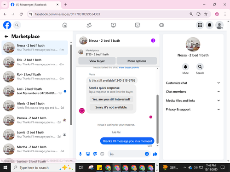
Task: Open the Windows notification center icon
Action: (223, 168)
